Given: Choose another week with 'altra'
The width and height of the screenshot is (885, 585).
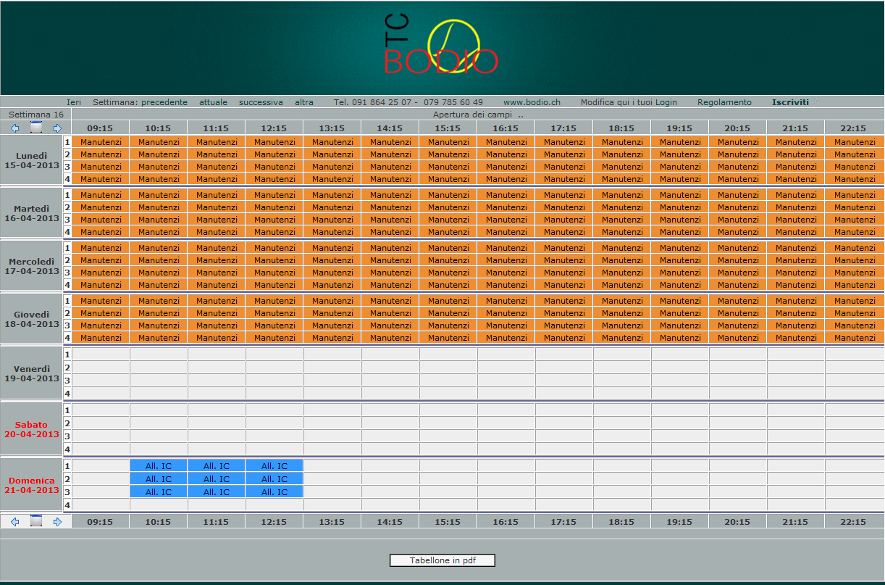Looking at the screenshot, I should 304,102.
